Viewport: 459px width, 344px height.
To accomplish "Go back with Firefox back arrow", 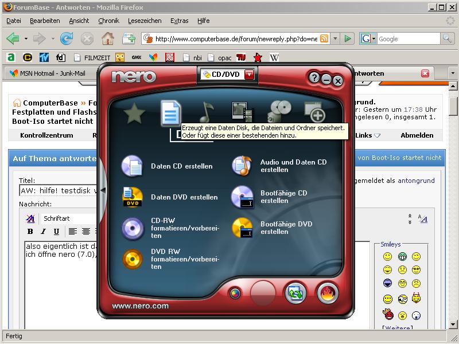I will 13,38.
